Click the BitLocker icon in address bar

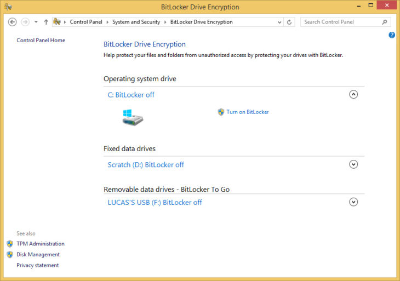click(57, 22)
